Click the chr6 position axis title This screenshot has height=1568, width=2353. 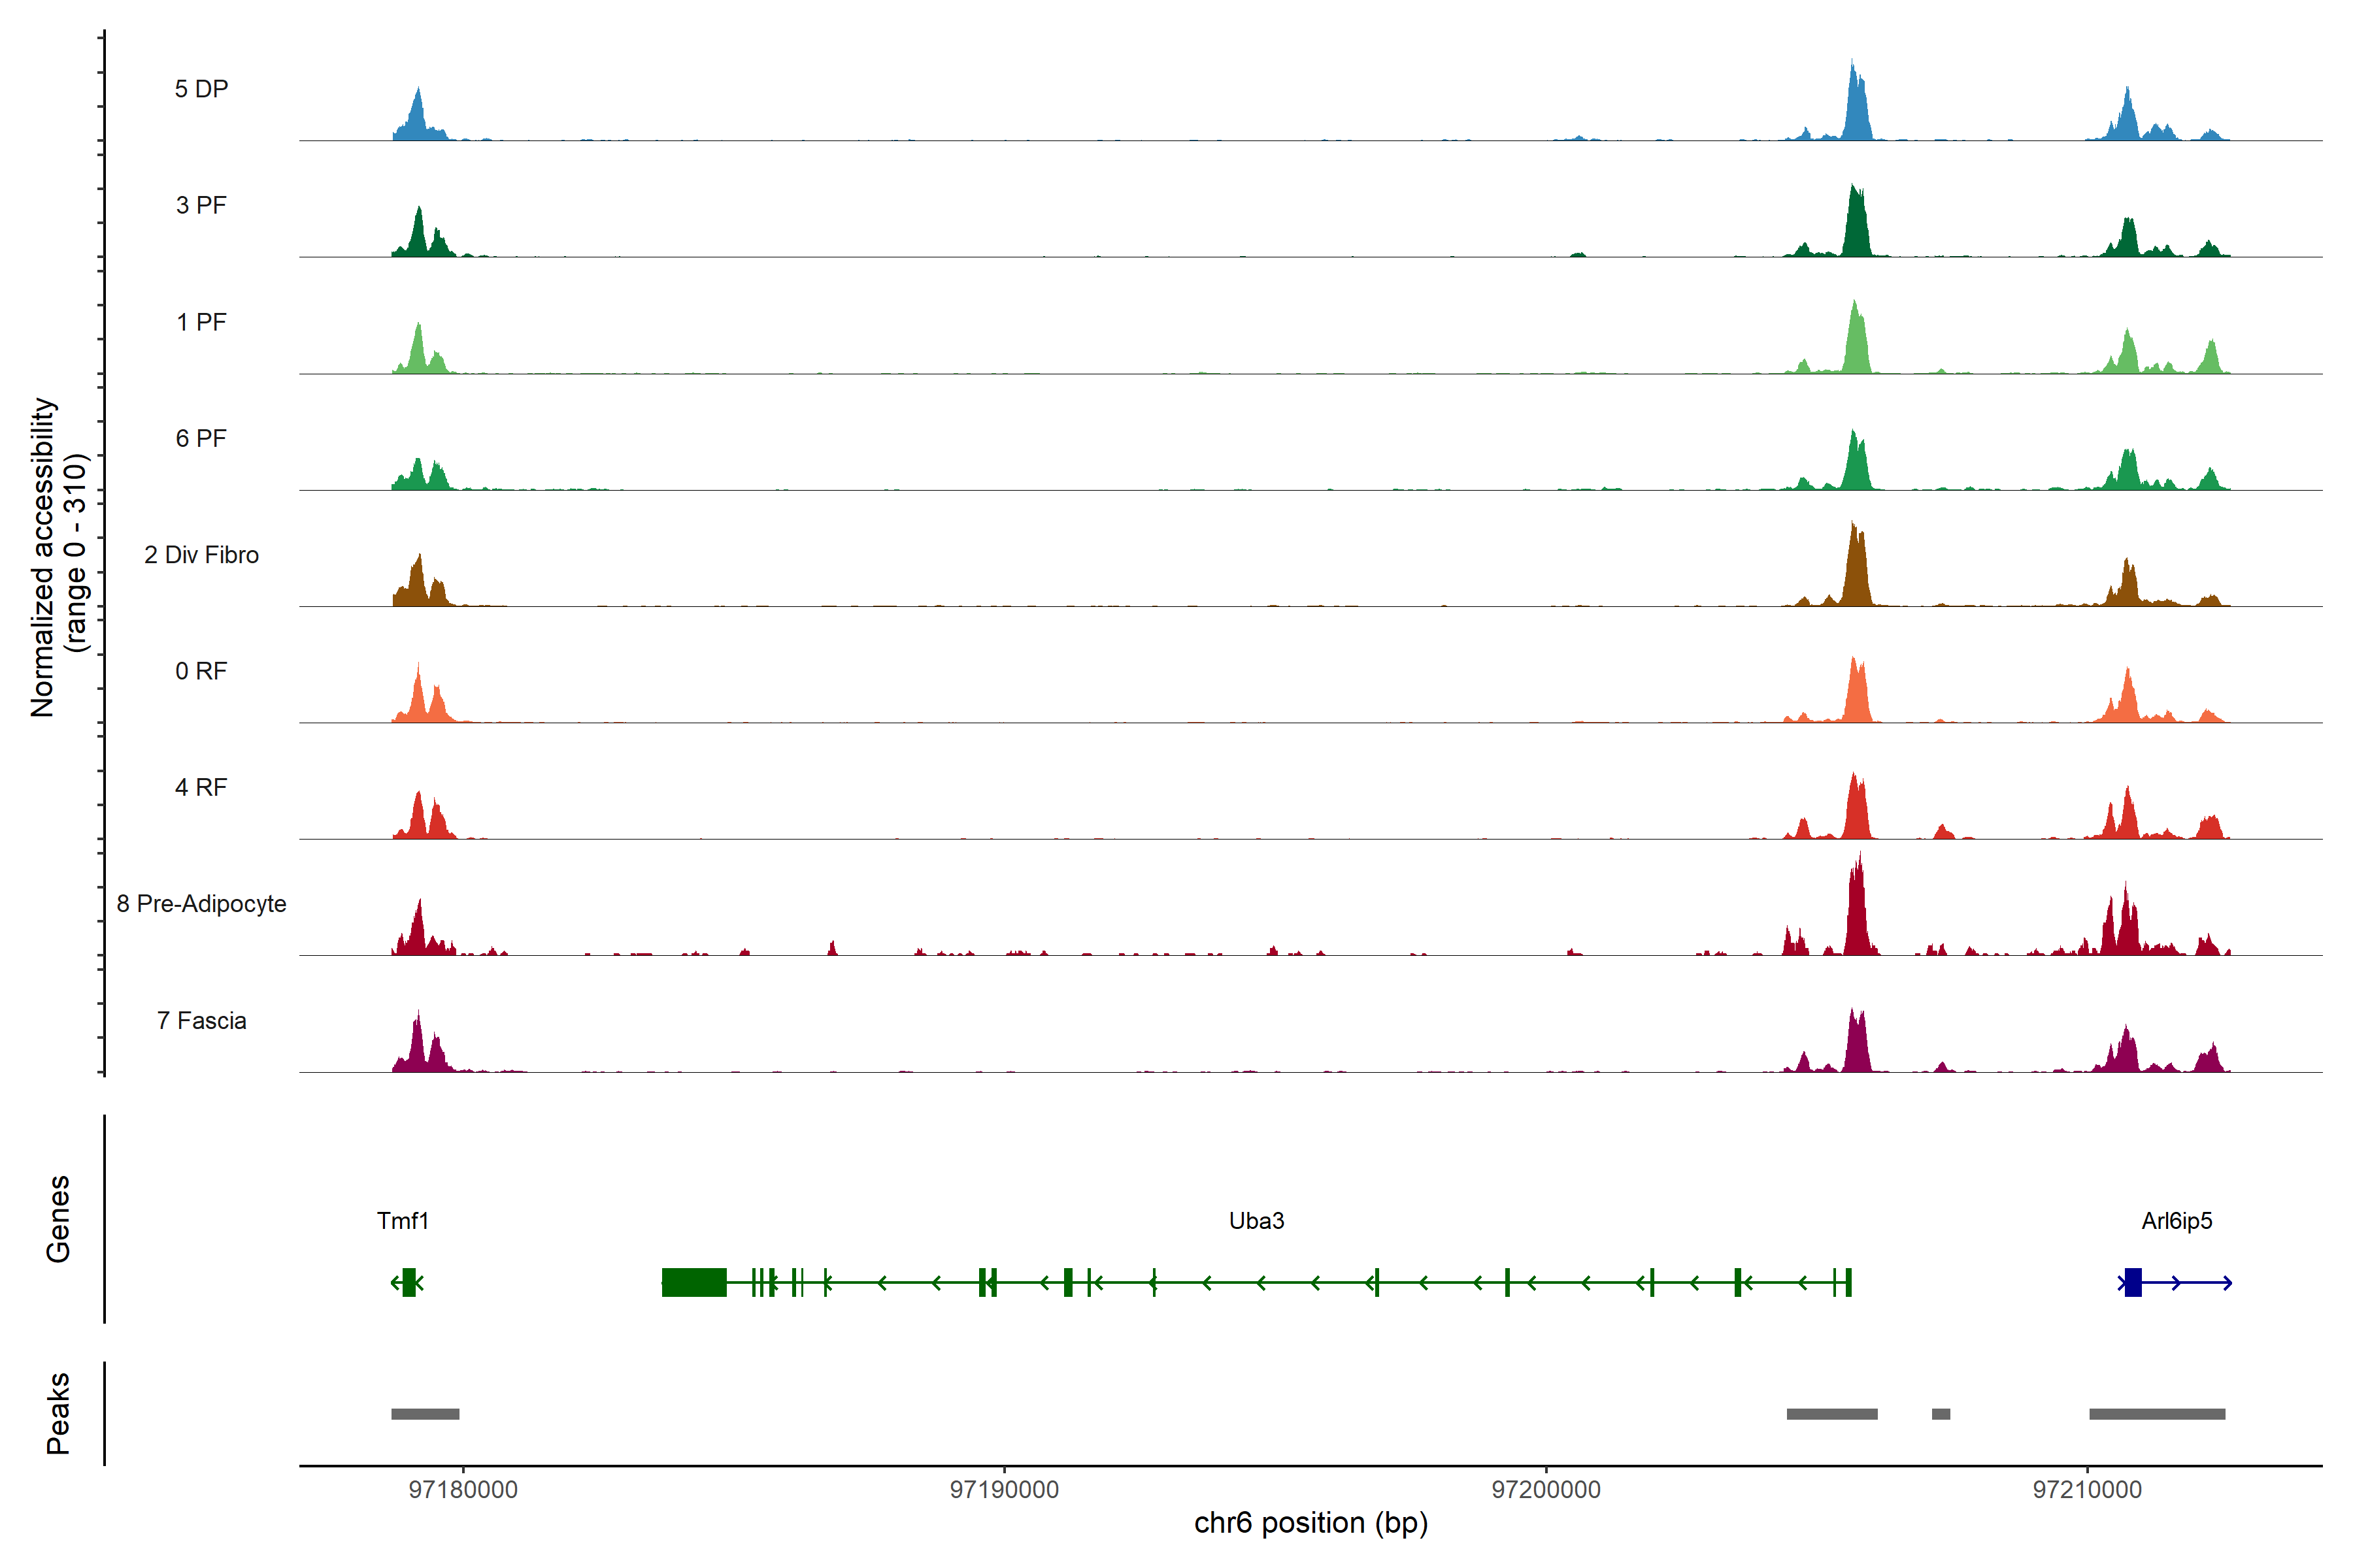click(1310, 1523)
